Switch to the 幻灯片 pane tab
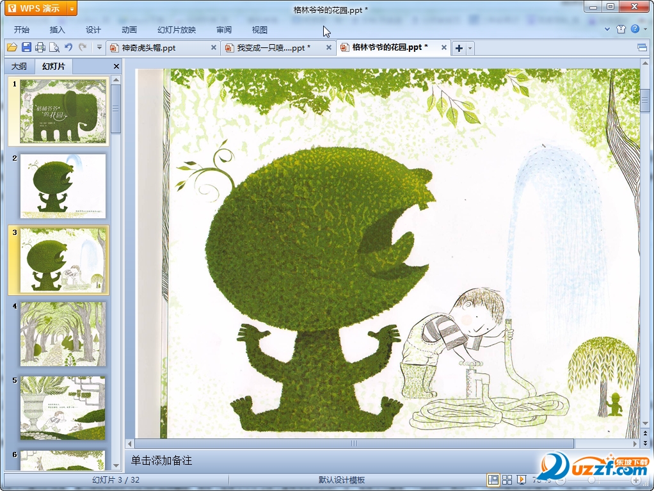This screenshot has height=491, width=654. click(x=54, y=66)
